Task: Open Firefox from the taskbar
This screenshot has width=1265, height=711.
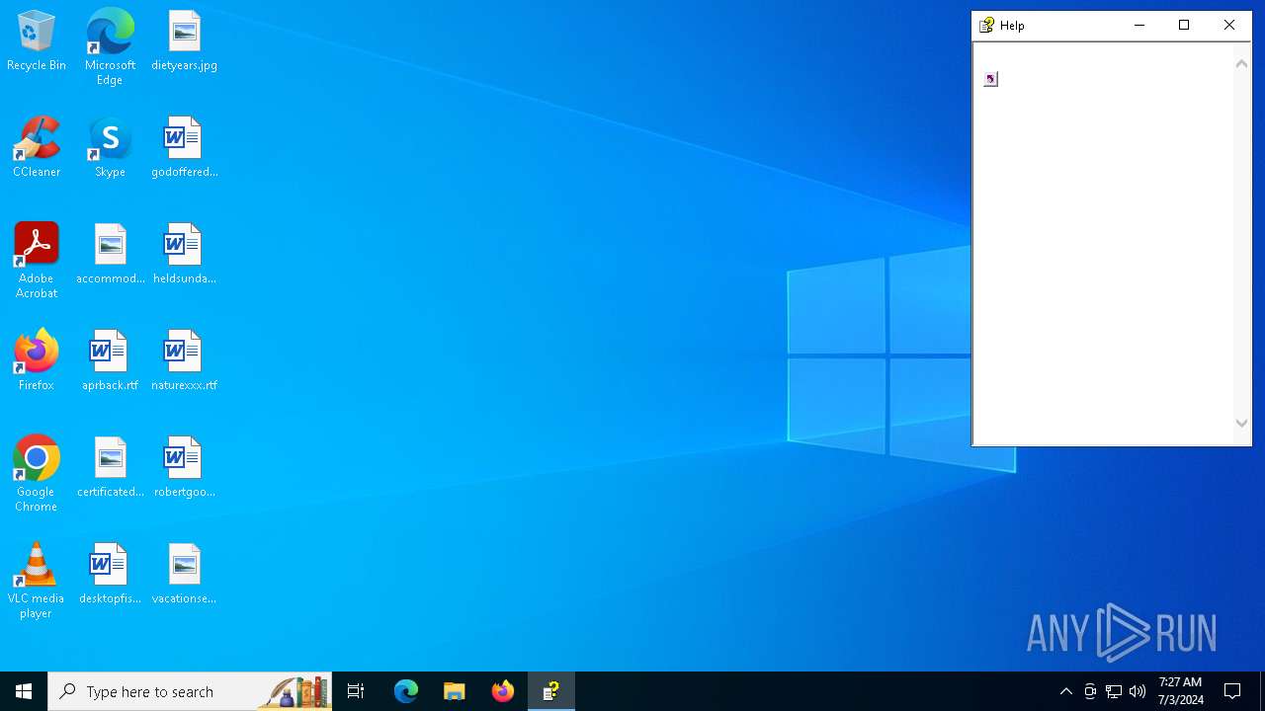Action: coord(503,691)
